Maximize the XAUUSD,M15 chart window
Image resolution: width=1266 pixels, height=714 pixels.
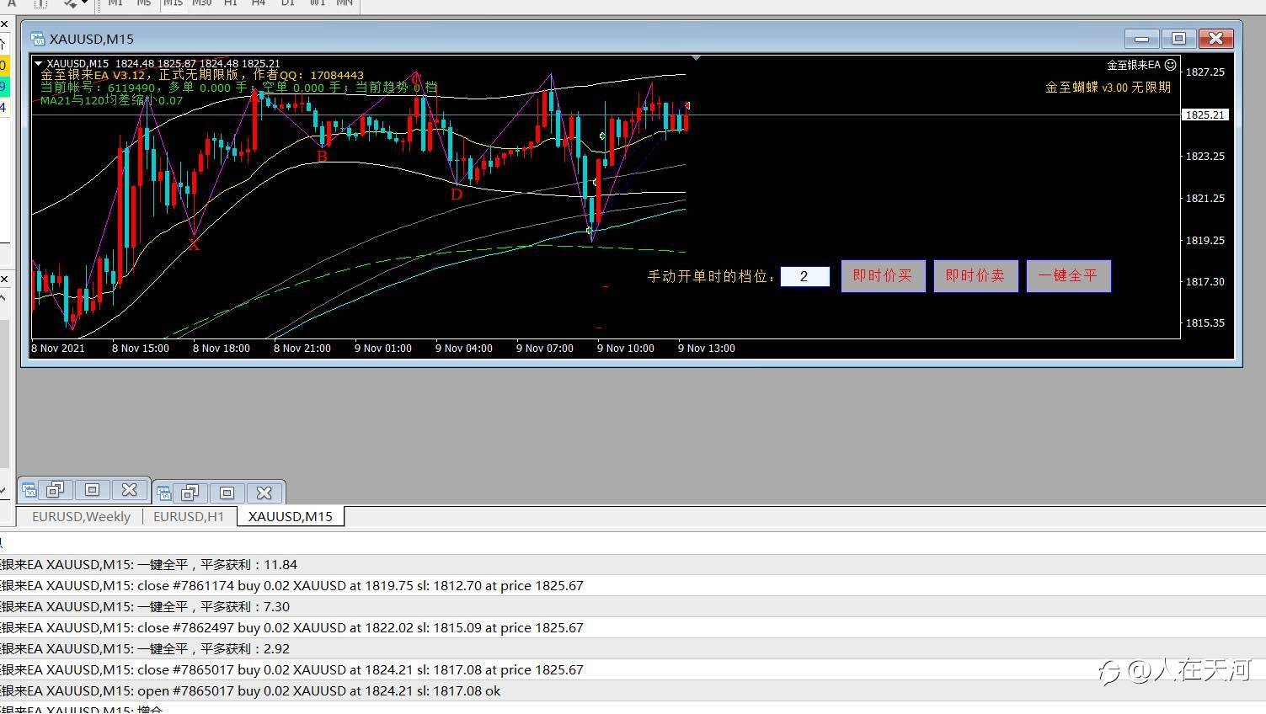click(1178, 39)
